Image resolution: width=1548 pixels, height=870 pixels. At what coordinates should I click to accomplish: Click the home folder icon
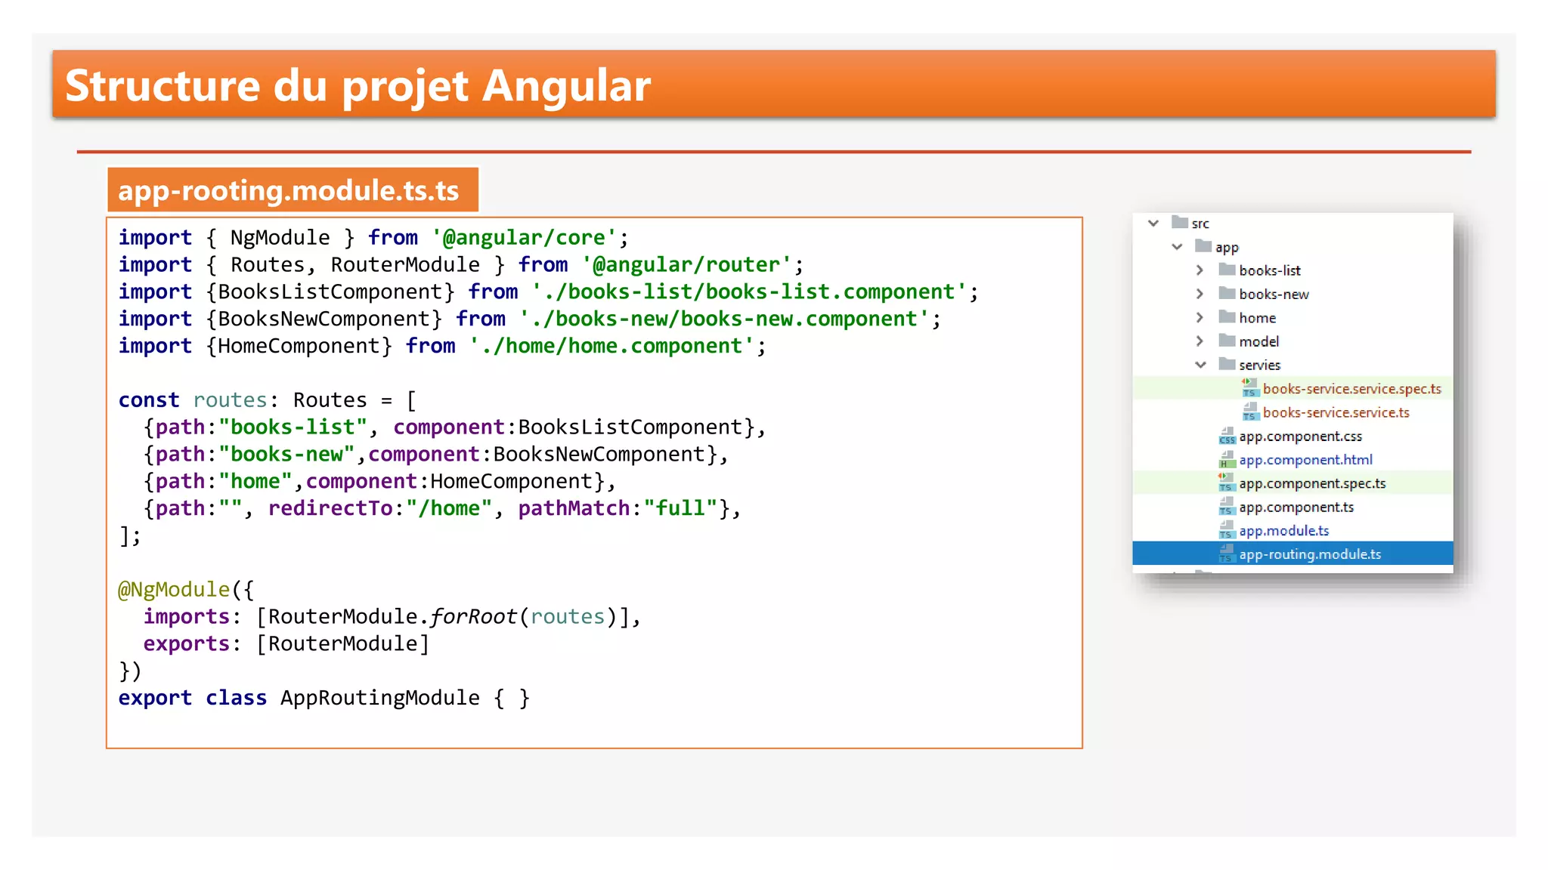(1227, 316)
